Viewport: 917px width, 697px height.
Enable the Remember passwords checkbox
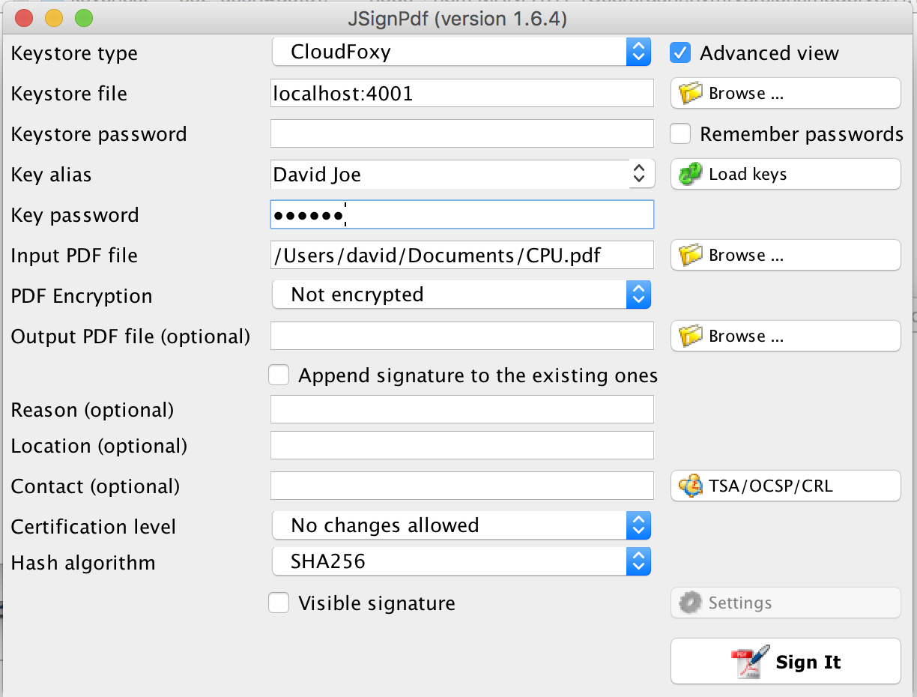[x=680, y=134]
